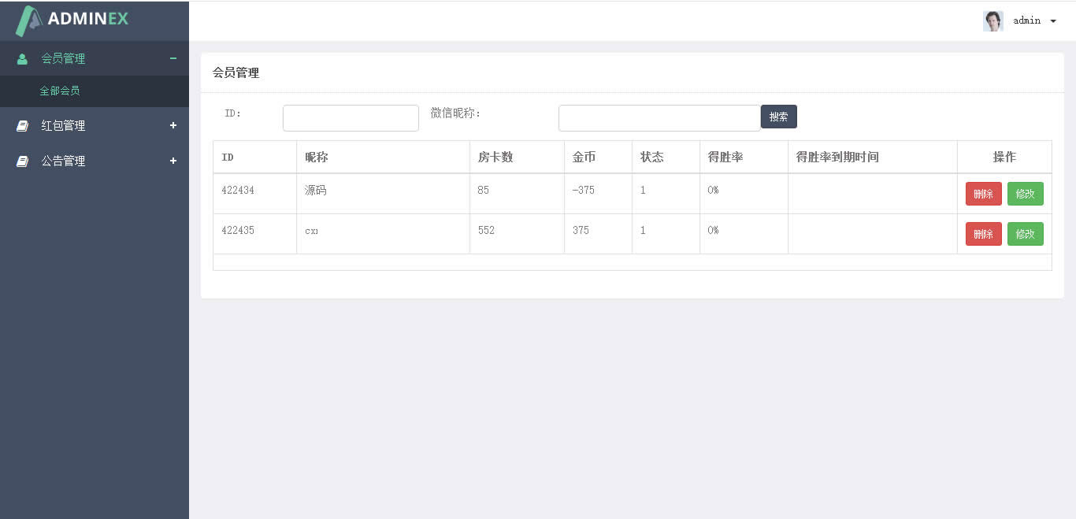Viewport: 1076px width, 519px height.
Task: Expand 红包管理 using the plus icon
Action: click(173, 125)
